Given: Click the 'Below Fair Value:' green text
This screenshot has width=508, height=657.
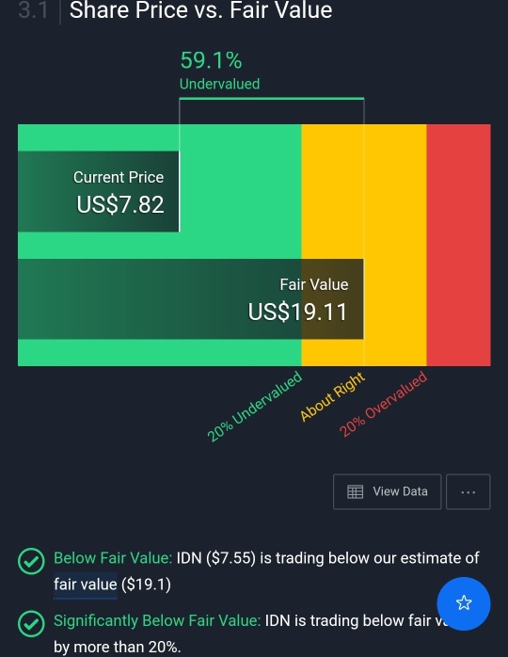Looking at the screenshot, I should coord(113,558).
